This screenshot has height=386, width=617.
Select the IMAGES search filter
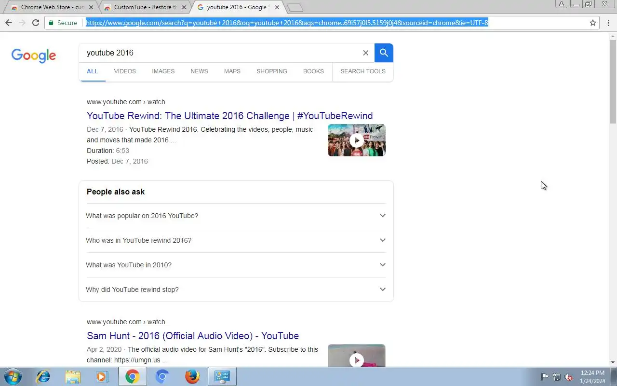point(163,71)
